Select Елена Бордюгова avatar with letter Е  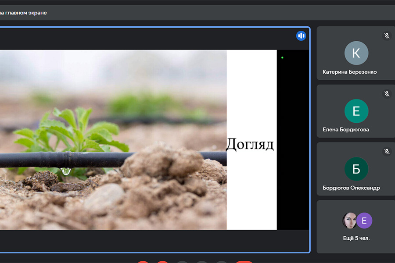pos(356,111)
